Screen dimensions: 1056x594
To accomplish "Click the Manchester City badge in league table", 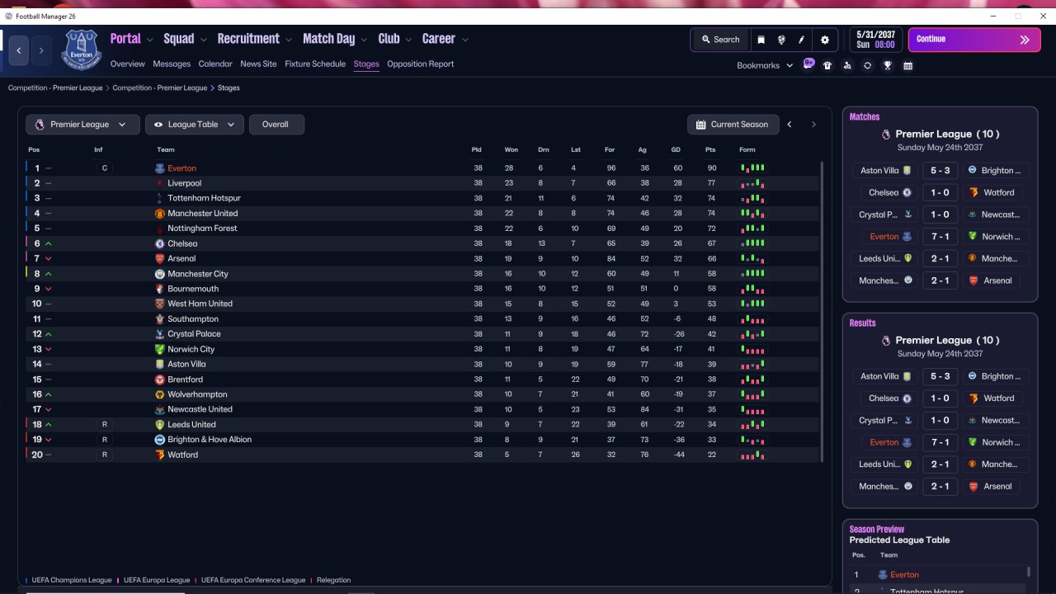I will (x=160, y=274).
